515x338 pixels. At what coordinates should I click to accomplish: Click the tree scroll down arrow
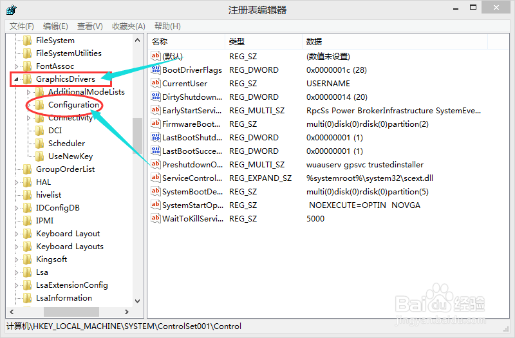point(138,301)
